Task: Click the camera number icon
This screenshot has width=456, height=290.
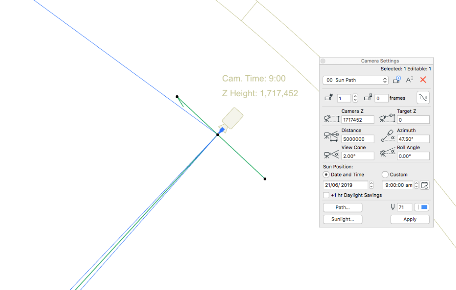Action: [329, 98]
